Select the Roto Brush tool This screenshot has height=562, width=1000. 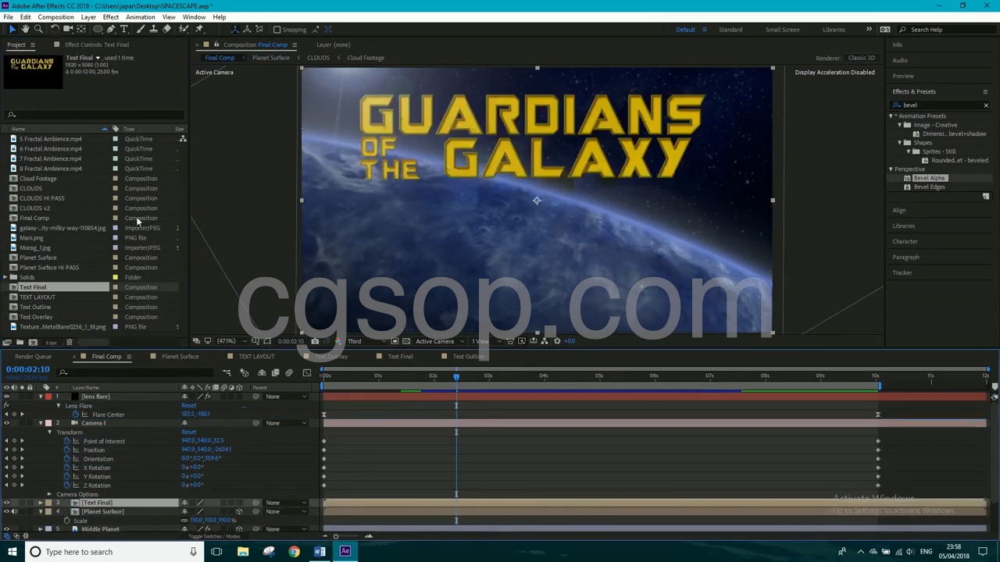coord(184,30)
